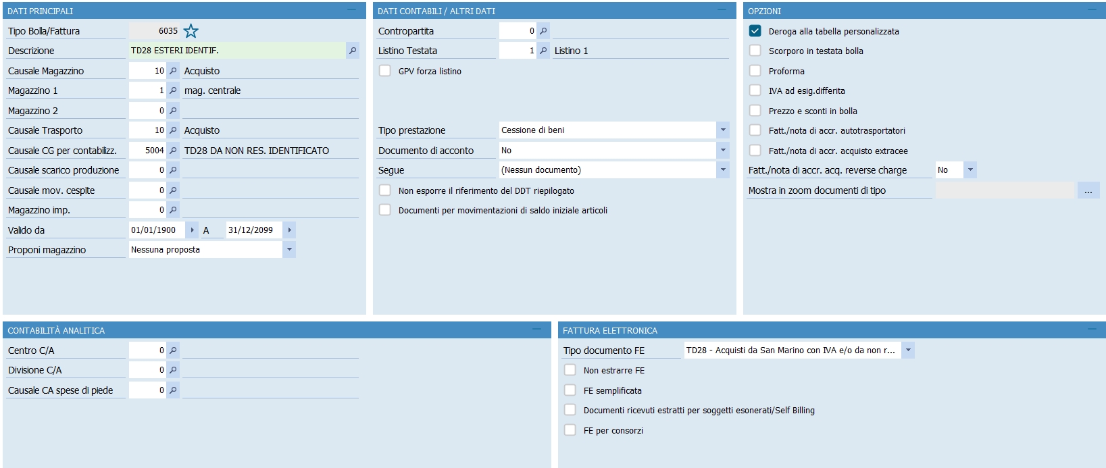The image size is (1106, 468).
Task: Check Fatt./nota di accr. acquisto extracee
Action: click(x=755, y=151)
